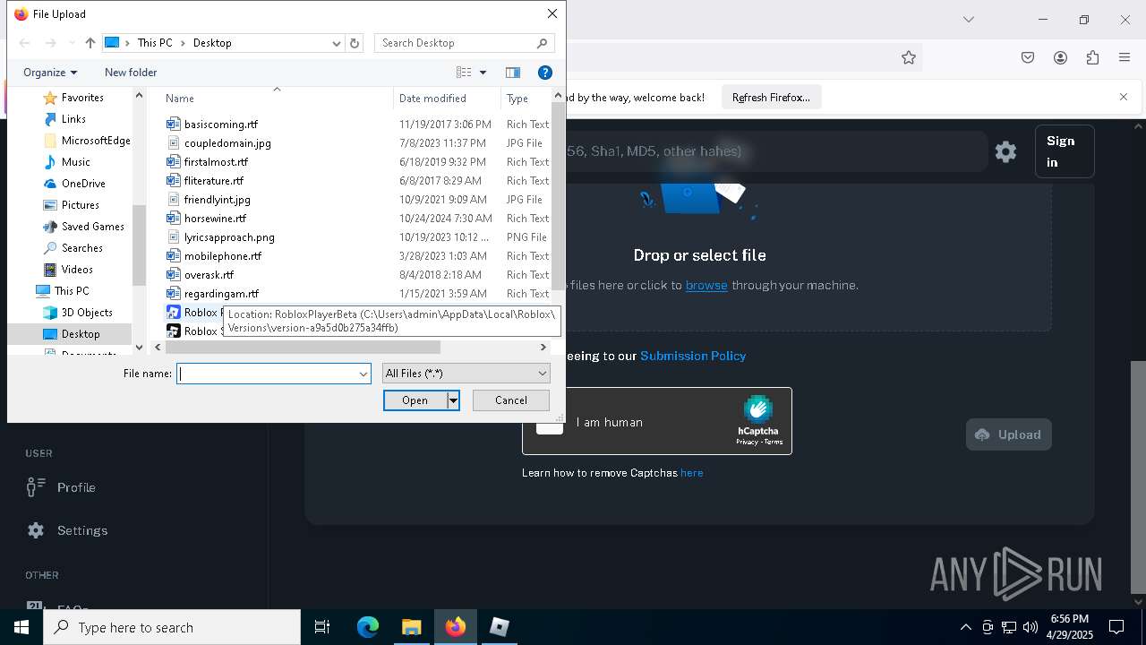Screen dimensions: 1146x645
Task: Go up one folder level arrow
Action: pyautogui.click(x=90, y=43)
